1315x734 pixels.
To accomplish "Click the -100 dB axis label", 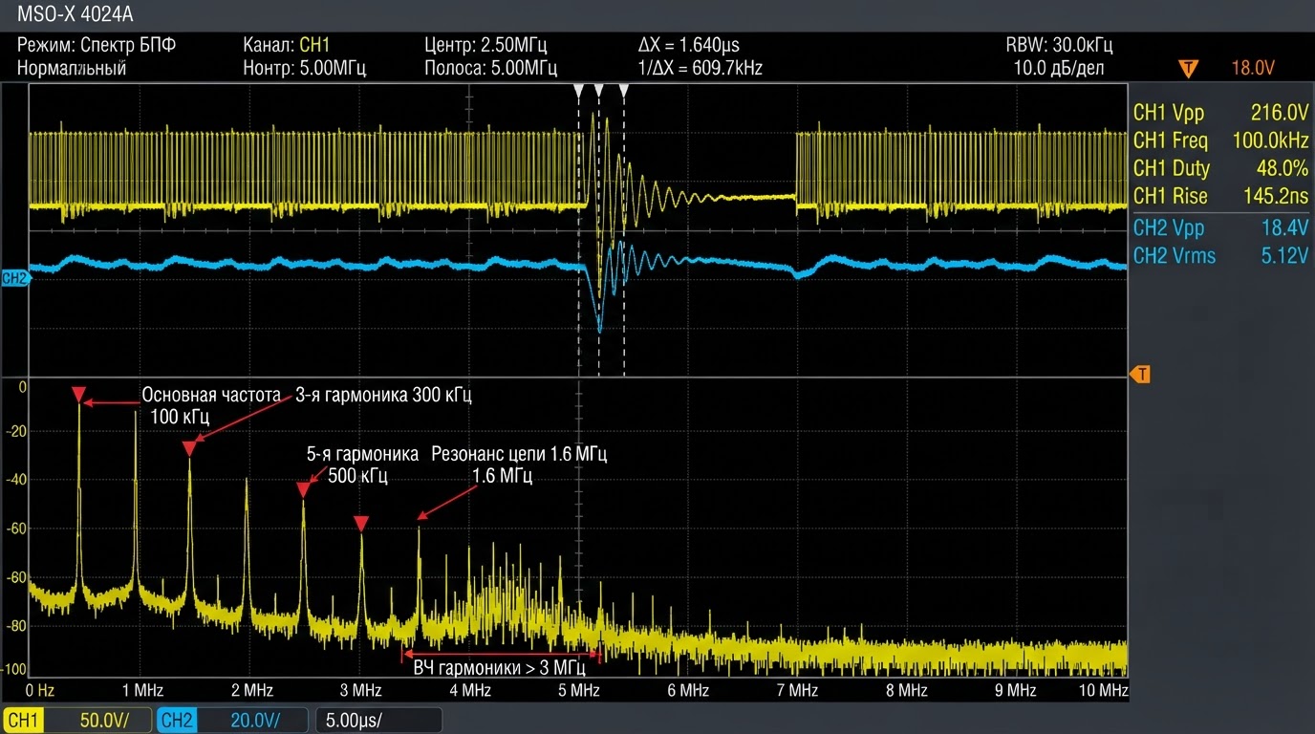I will pos(13,669).
